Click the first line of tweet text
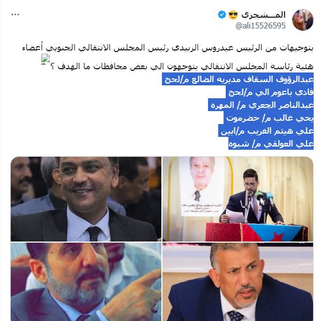 point(168,48)
